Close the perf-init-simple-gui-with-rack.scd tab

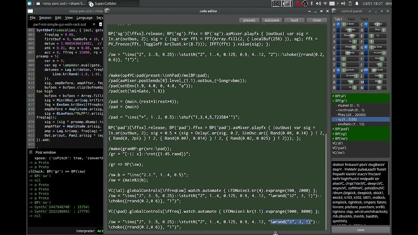[94, 24]
